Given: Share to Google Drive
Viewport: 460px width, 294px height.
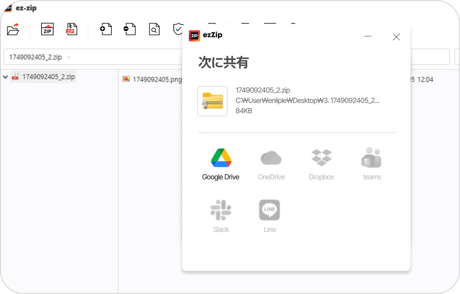Looking at the screenshot, I should click(x=221, y=164).
